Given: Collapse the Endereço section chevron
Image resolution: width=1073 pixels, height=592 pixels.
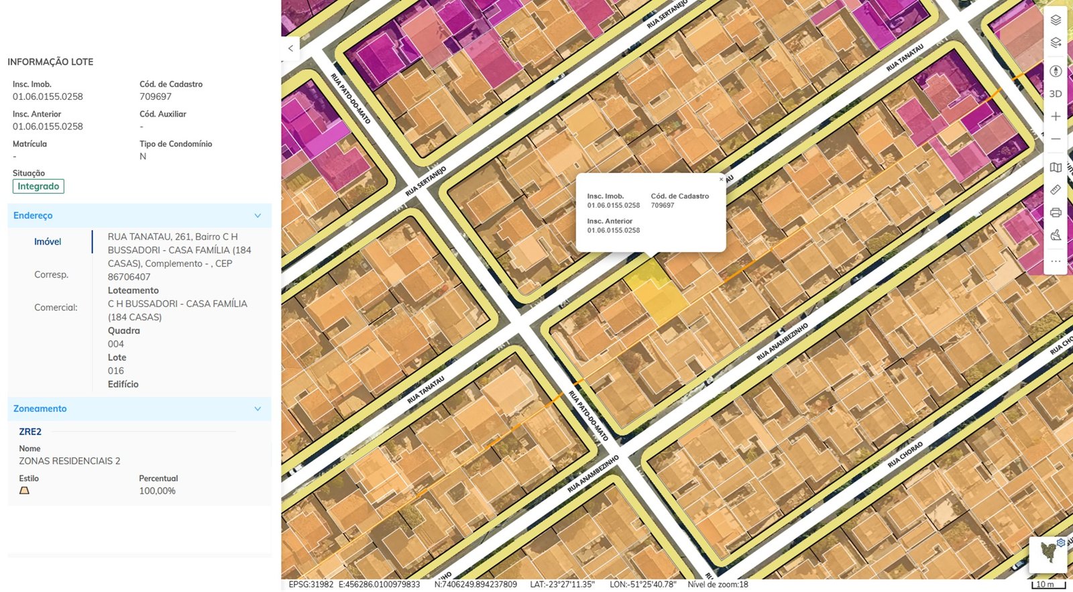Looking at the screenshot, I should (258, 216).
